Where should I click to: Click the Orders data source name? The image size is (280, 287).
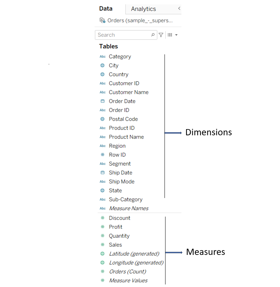140,20
